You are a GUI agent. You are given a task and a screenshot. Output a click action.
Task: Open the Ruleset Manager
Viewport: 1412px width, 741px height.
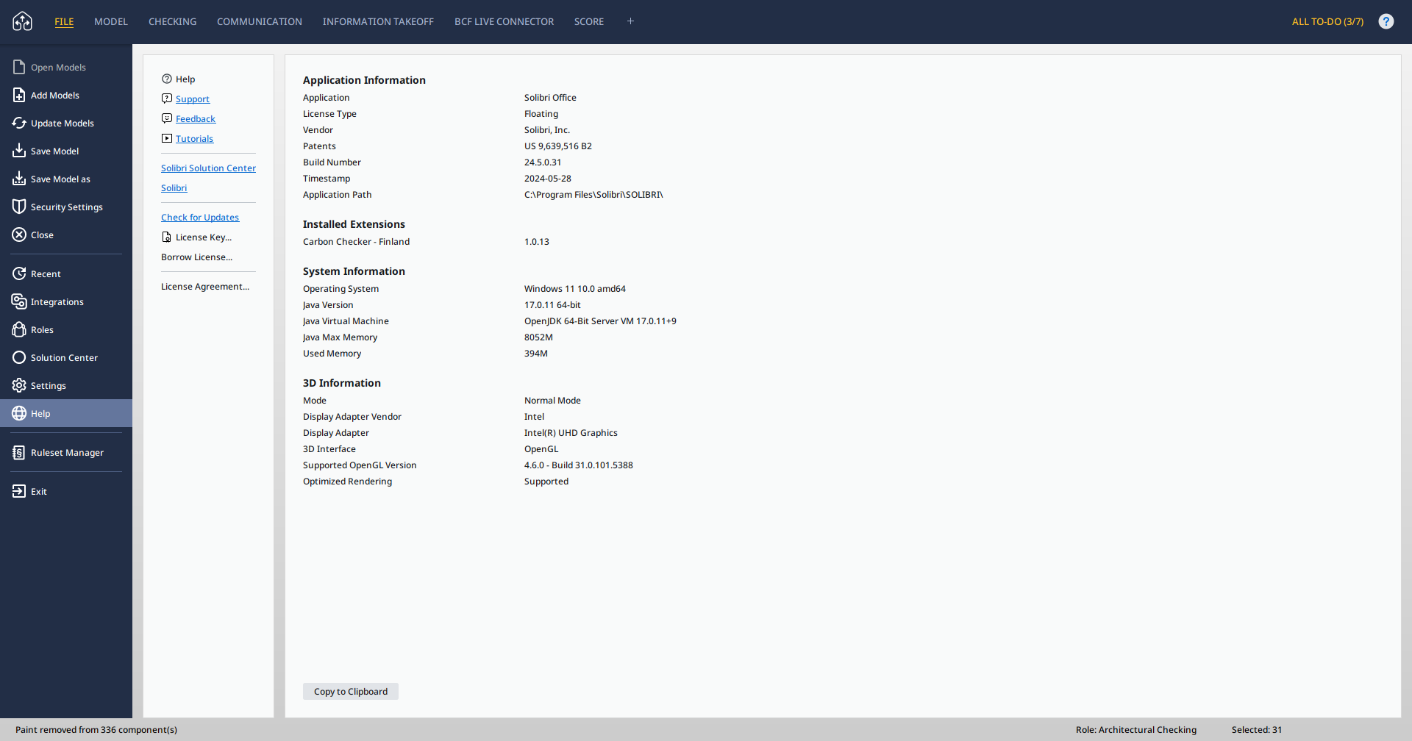click(18, 452)
